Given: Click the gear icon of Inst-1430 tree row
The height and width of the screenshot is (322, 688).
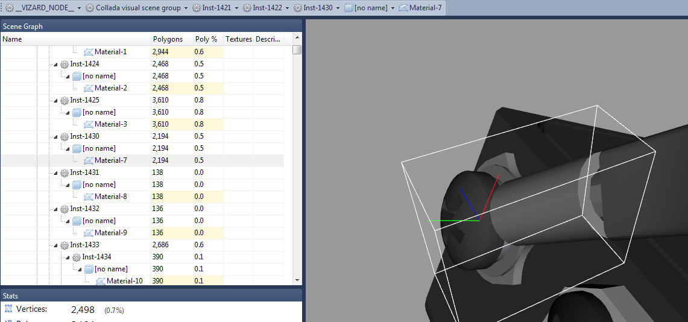Looking at the screenshot, I should (x=65, y=136).
